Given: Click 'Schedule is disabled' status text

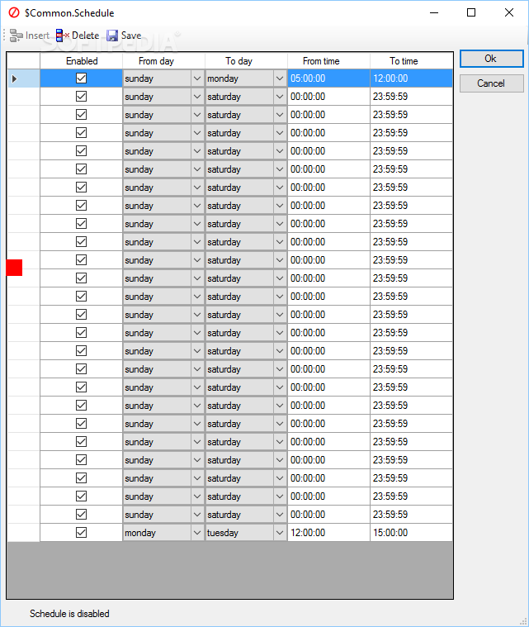Looking at the screenshot, I should coord(69,614).
